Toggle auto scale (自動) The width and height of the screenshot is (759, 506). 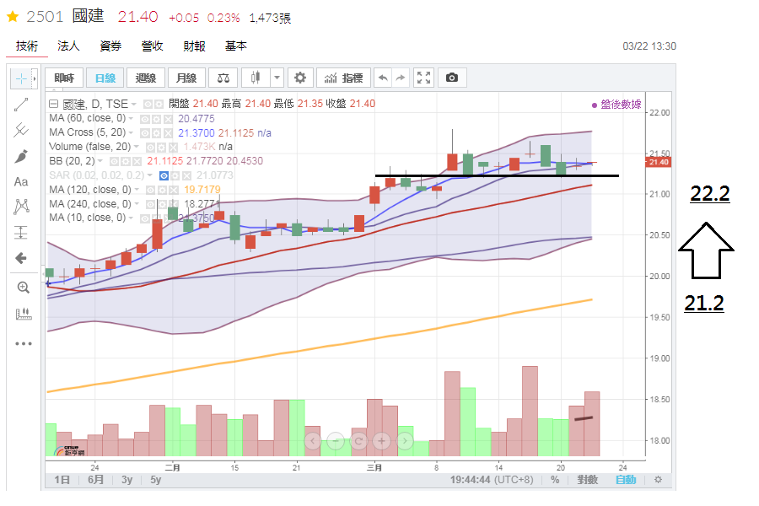point(625,480)
